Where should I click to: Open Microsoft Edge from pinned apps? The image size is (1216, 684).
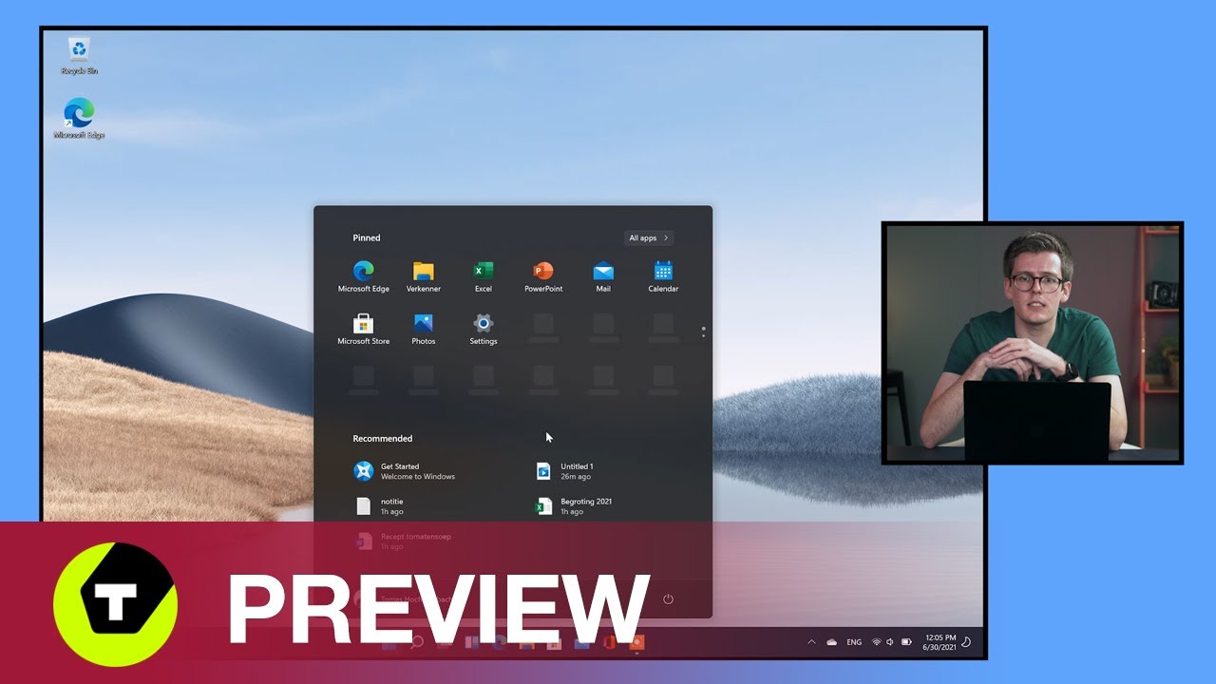[364, 276]
